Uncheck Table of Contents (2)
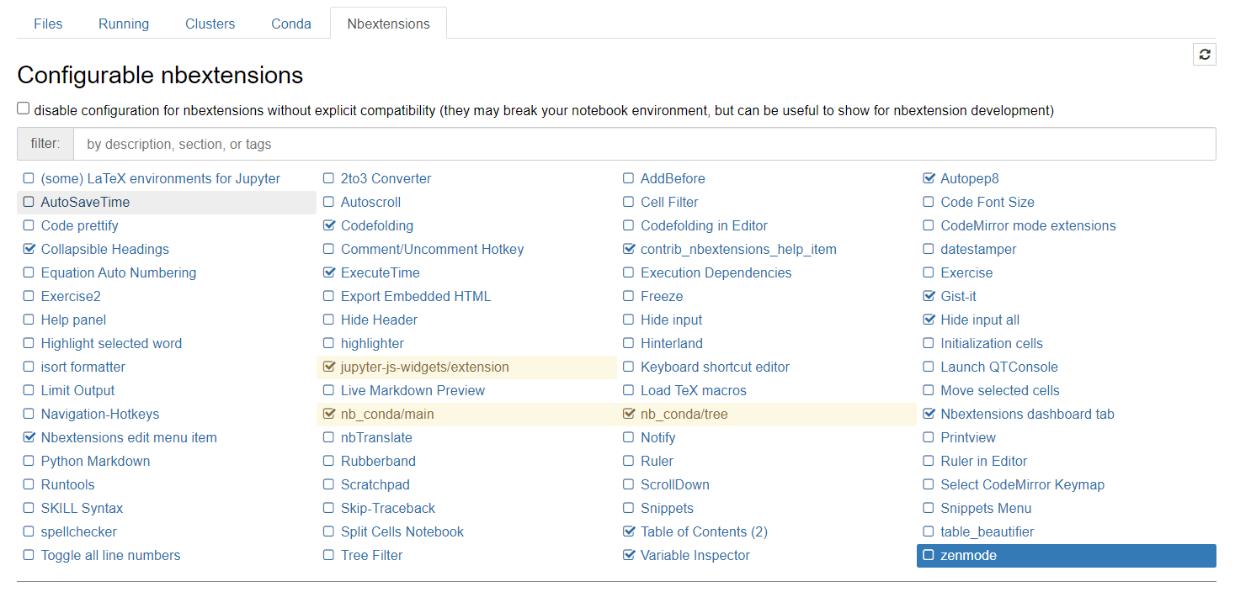 click(x=629, y=531)
